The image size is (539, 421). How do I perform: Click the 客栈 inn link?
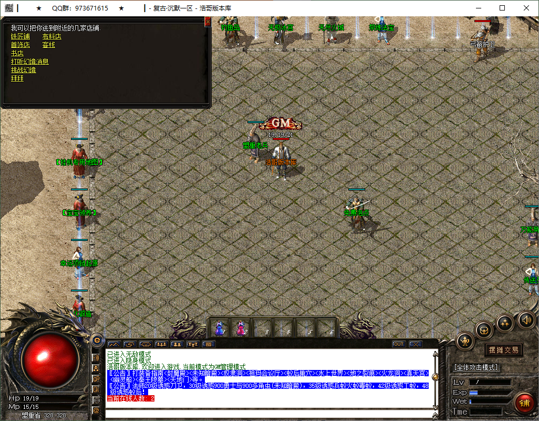pyautogui.click(x=49, y=45)
